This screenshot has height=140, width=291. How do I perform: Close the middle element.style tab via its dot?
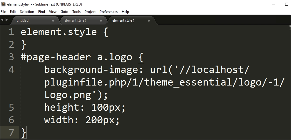tap(101, 21)
